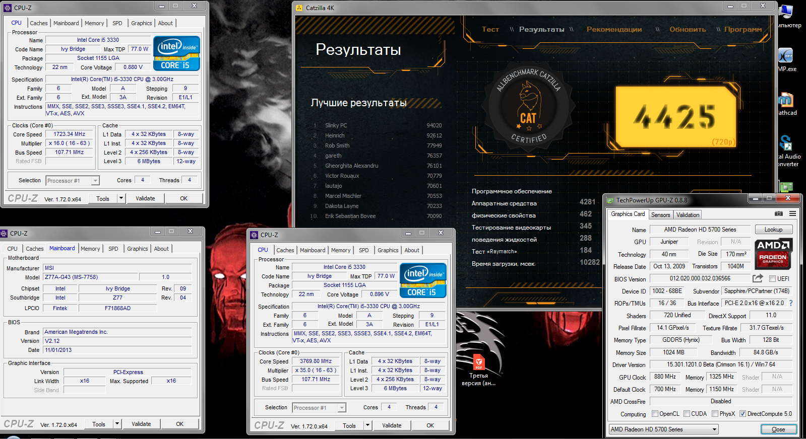Image resolution: width=806 pixels, height=439 pixels.
Task: Click the GPU Clock value 880 MHz
Action: pos(665,377)
